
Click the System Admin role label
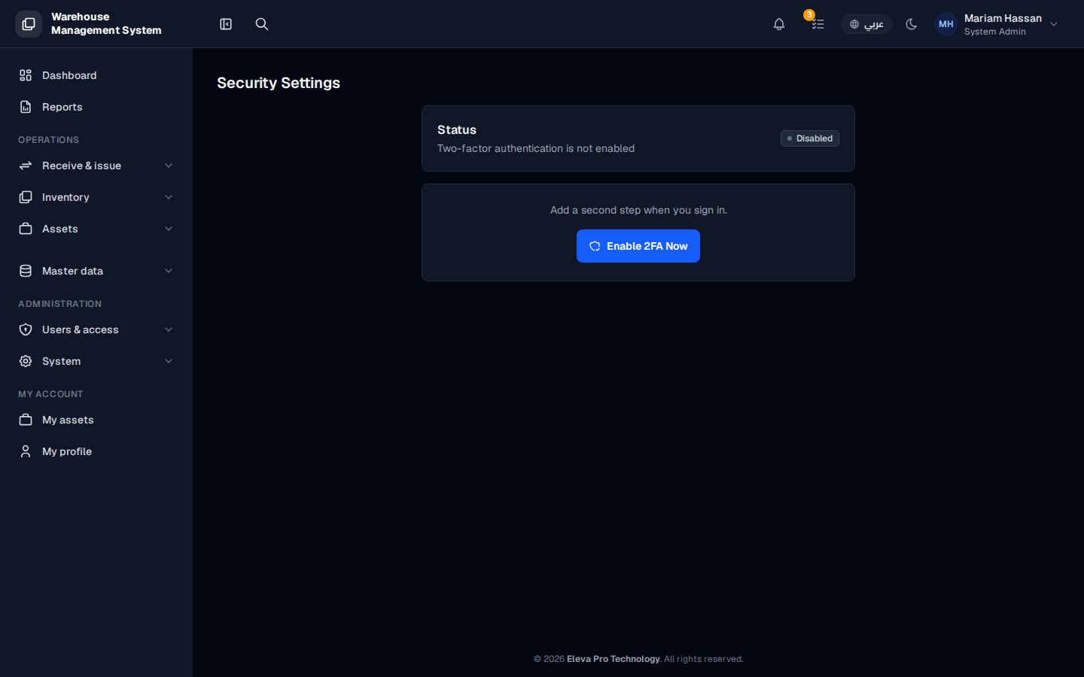[x=995, y=32]
